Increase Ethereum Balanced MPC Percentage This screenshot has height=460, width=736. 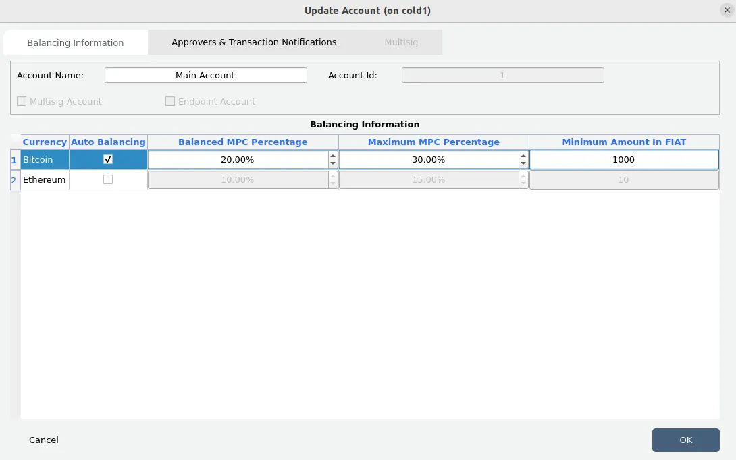coord(333,176)
